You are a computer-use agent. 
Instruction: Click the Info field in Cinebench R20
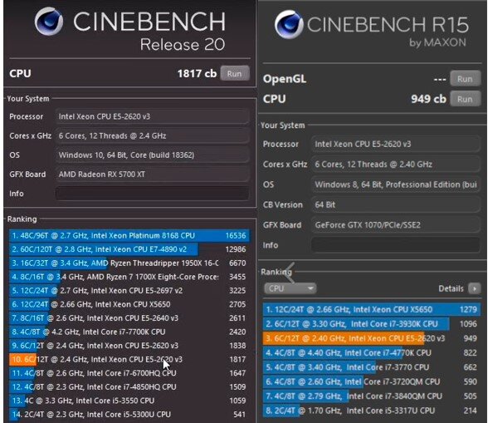point(152,194)
